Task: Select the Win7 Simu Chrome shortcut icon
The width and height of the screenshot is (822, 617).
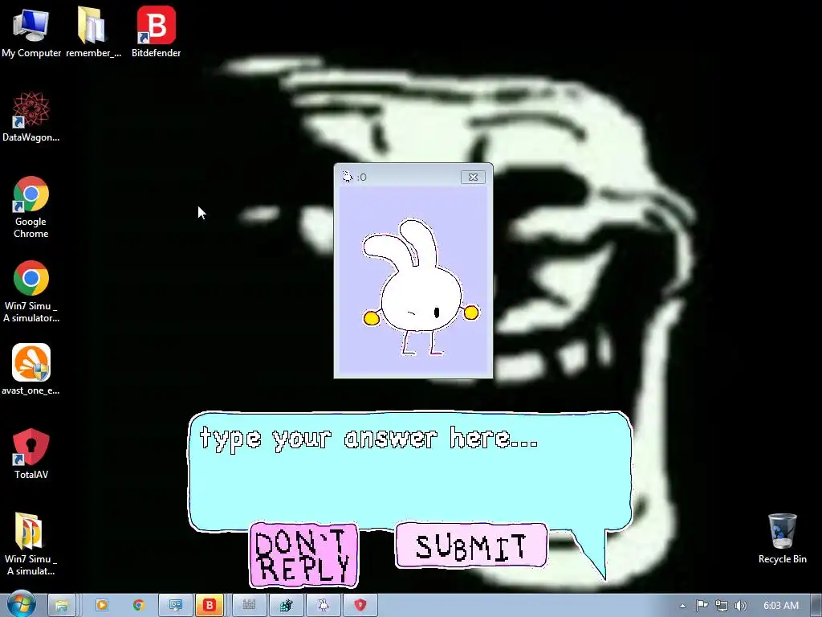Action: [x=31, y=291]
